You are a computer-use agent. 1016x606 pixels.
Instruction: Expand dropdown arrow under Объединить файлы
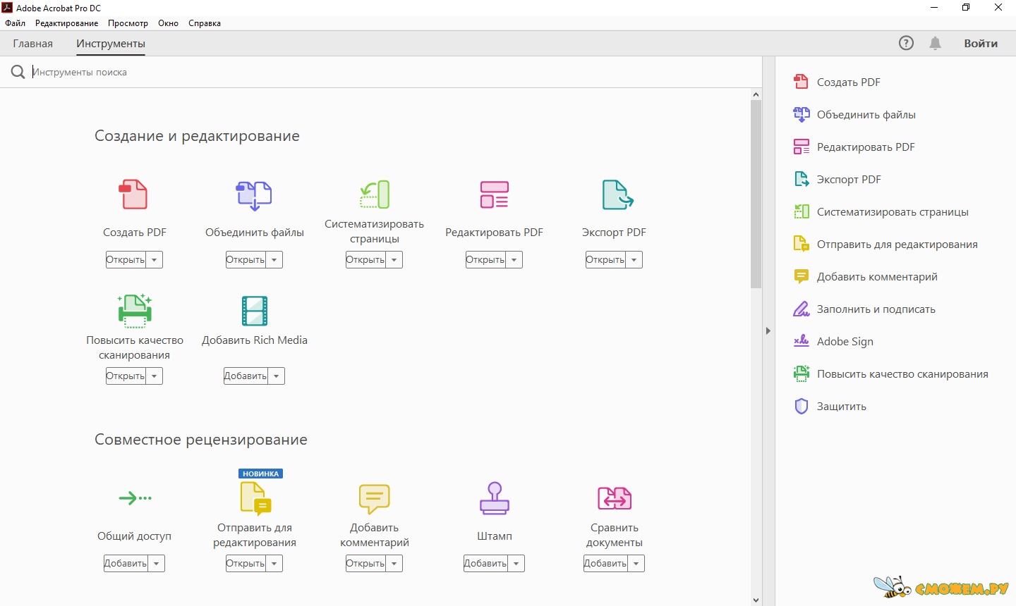[x=274, y=260]
